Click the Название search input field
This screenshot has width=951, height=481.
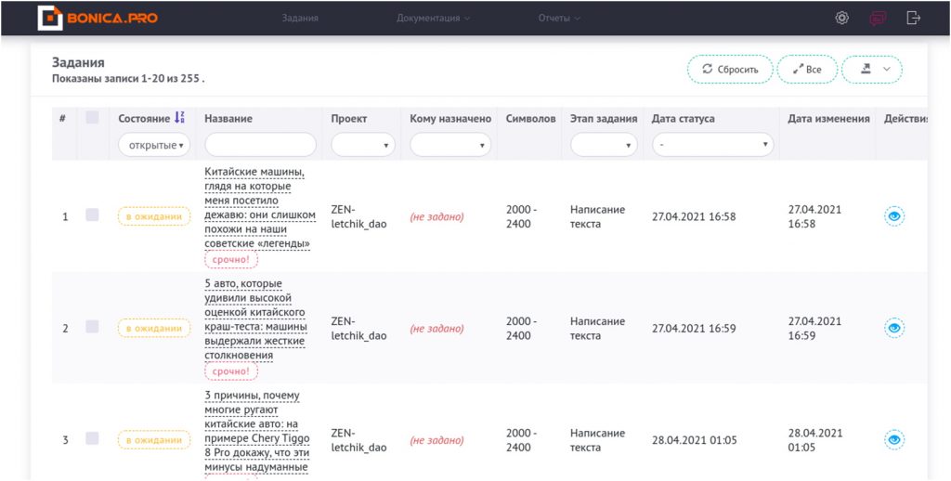pyautogui.click(x=260, y=145)
